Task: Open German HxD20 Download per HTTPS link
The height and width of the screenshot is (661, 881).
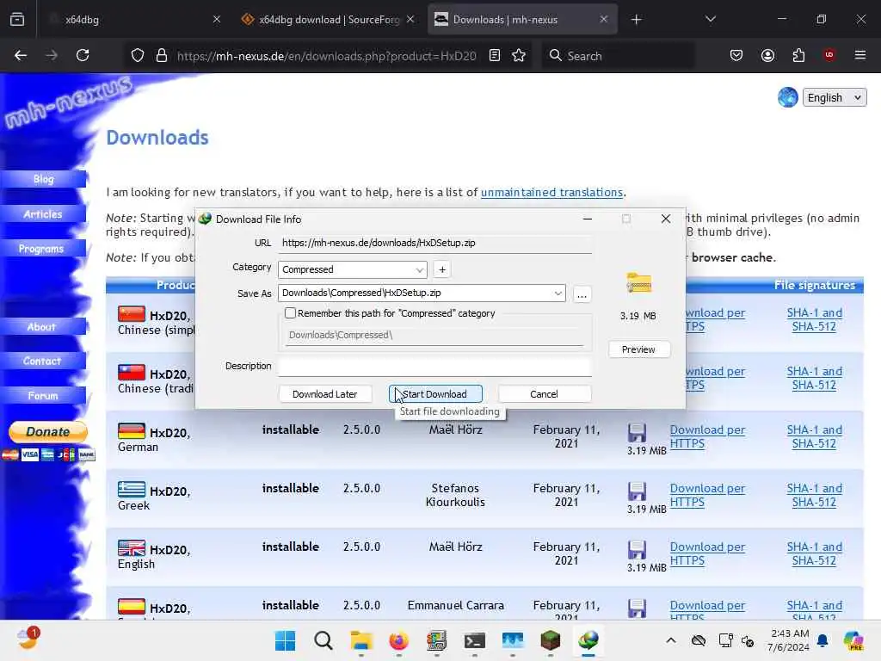Action: [x=707, y=436]
